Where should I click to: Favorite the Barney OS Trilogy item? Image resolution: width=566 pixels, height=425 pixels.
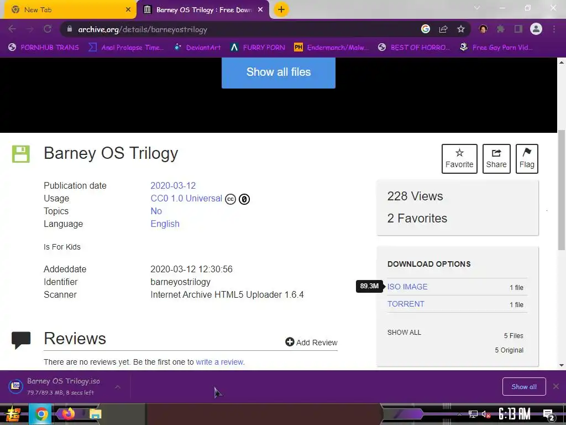click(459, 159)
